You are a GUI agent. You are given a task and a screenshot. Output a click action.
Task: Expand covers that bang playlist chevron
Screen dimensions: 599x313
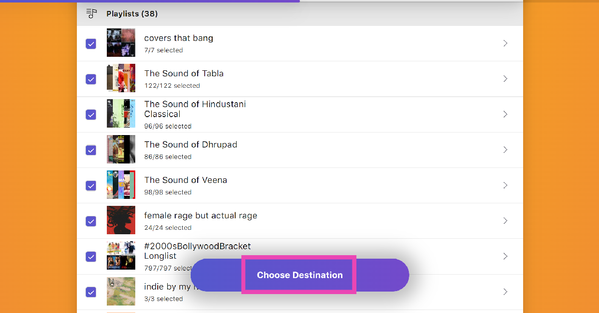[505, 43]
